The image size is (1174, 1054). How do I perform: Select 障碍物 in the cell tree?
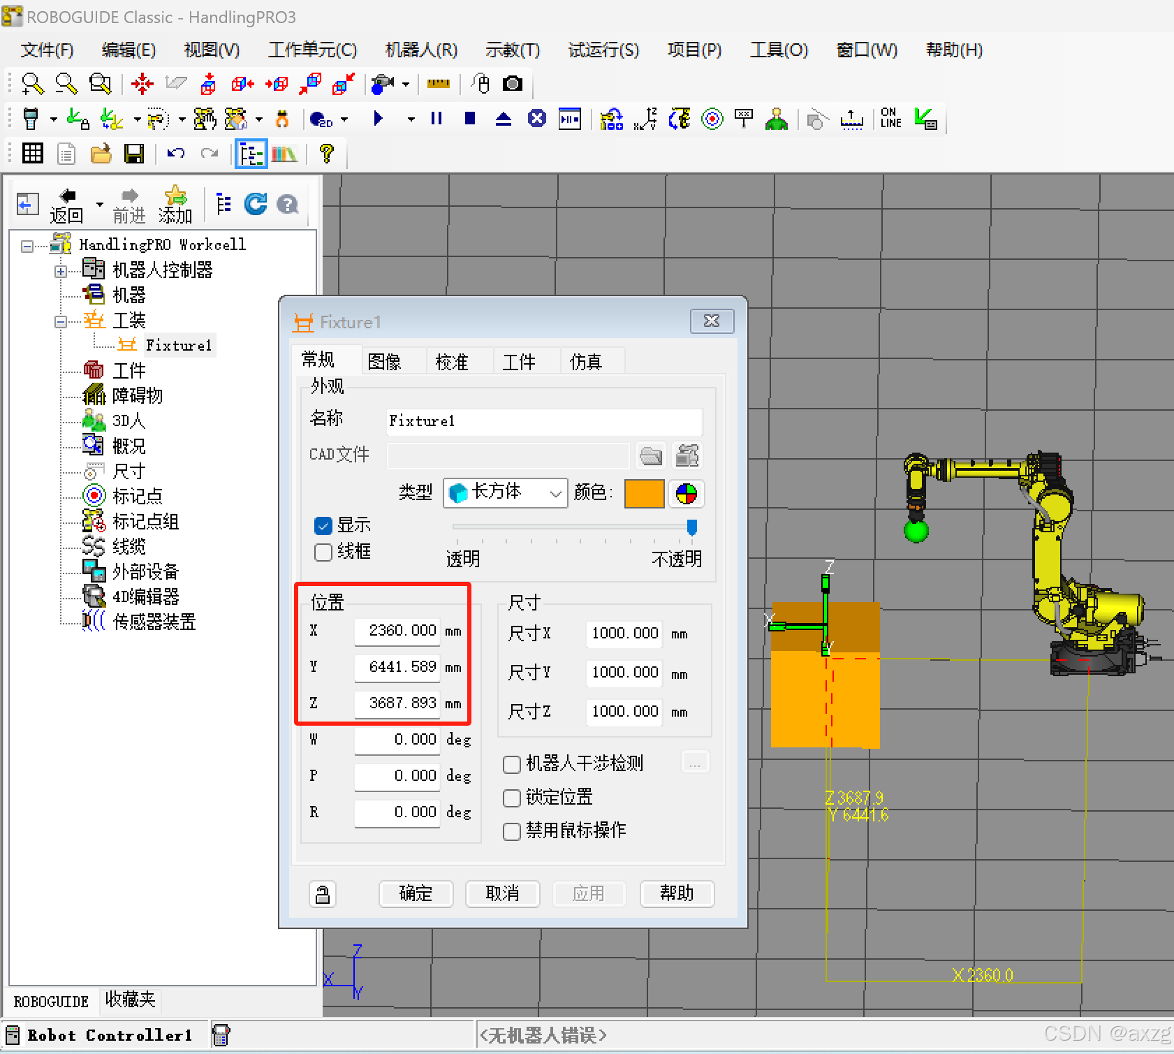click(x=138, y=396)
